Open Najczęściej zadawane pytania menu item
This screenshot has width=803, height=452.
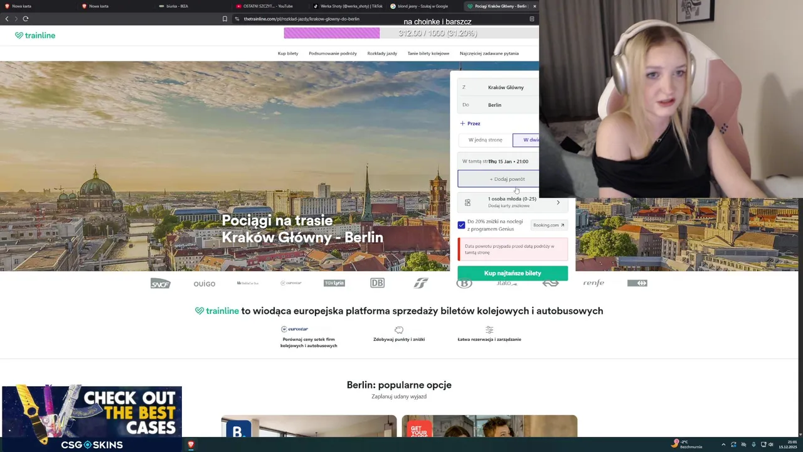[x=489, y=53]
